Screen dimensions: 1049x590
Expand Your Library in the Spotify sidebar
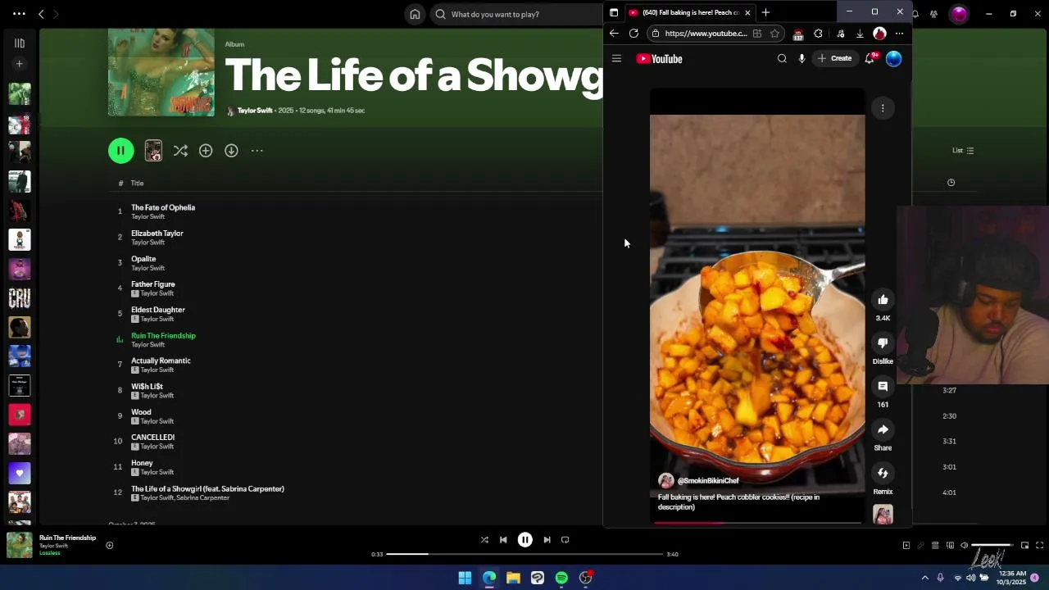pyautogui.click(x=20, y=43)
